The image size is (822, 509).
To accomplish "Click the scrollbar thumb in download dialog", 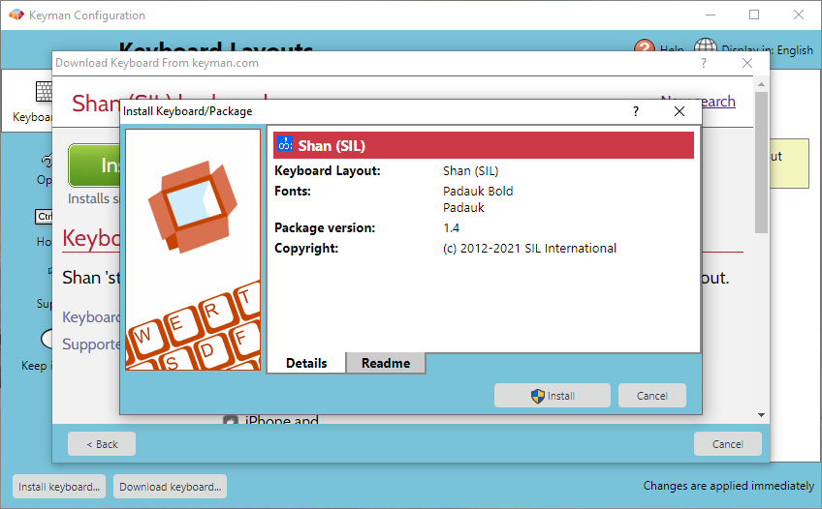I will 761,163.
